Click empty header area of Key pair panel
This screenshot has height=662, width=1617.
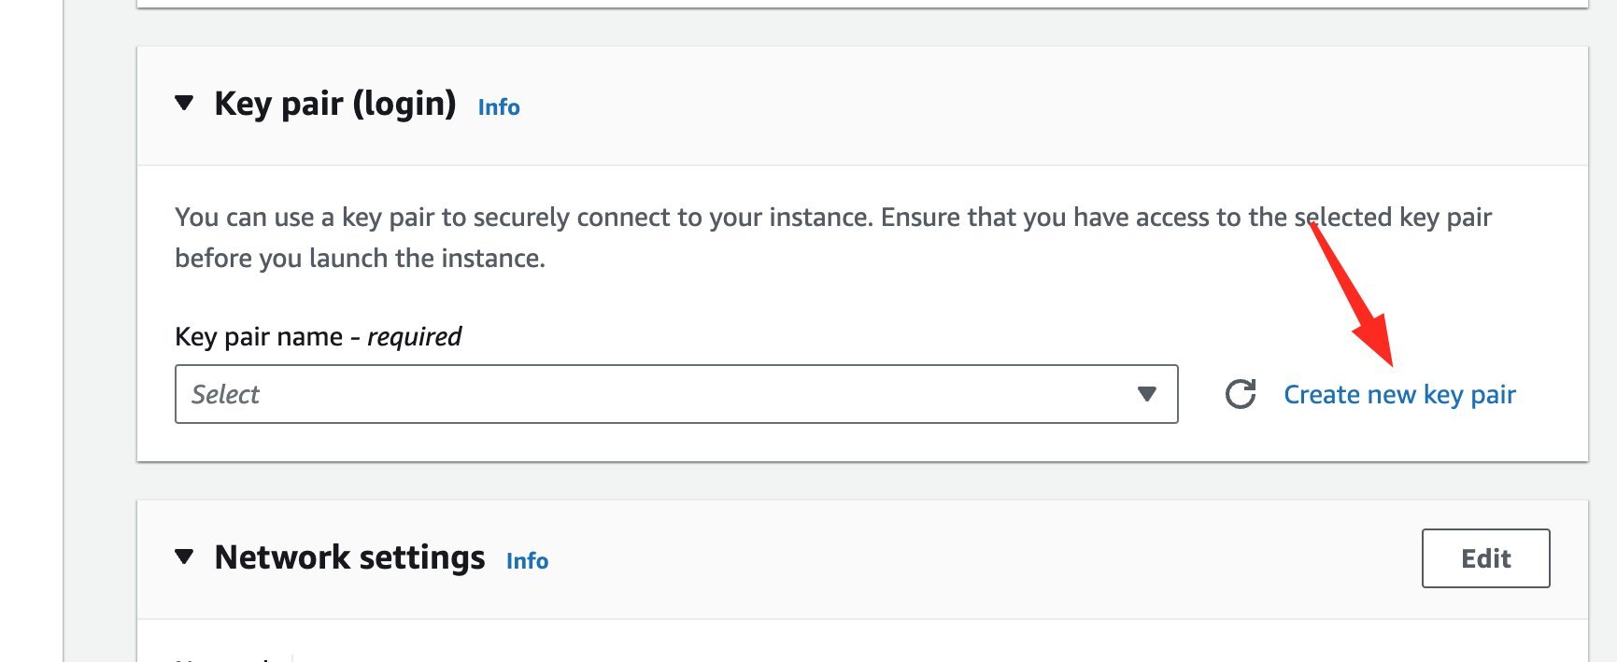pyautogui.click(x=1028, y=106)
